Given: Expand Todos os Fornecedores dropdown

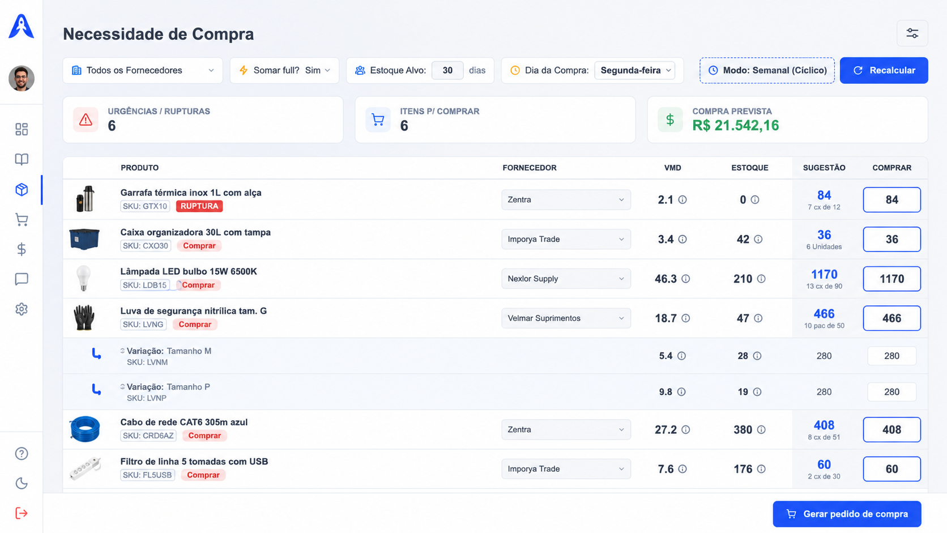Looking at the screenshot, I should click(143, 70).
